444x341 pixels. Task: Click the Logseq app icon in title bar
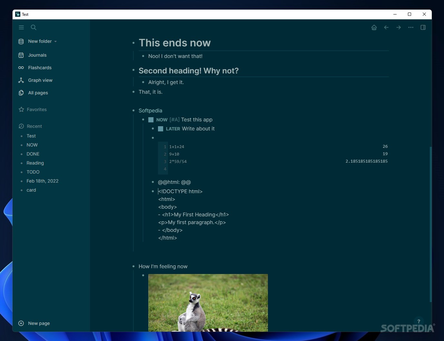(18, 14)
